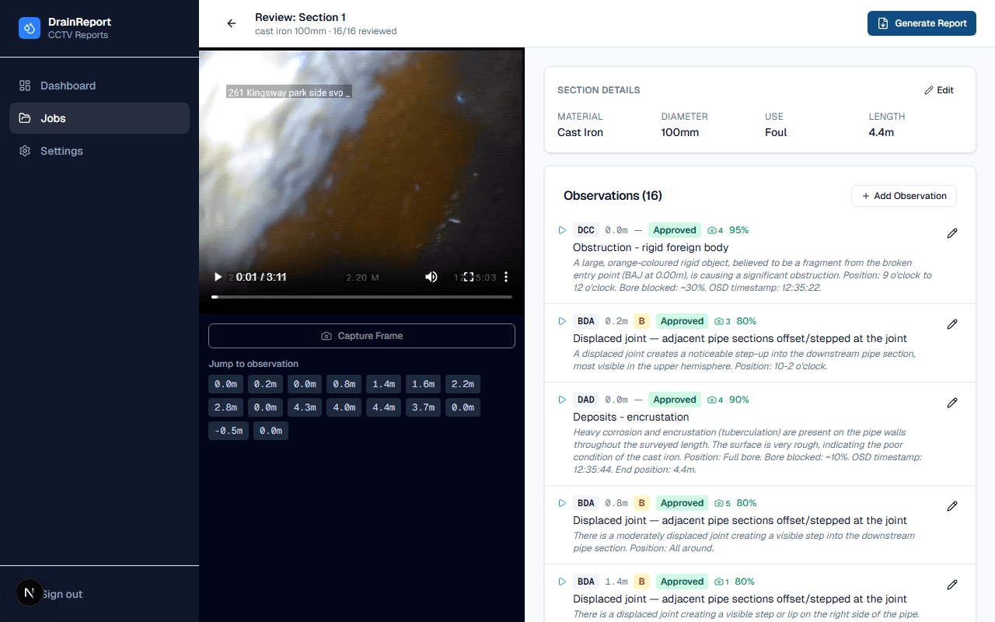The width and height of the screenshot is (995, 622).
Task: Open the Dashboard page
Action: tap(99, 86)
